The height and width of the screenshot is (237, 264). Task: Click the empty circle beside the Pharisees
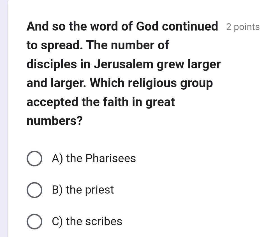point(34,158)
